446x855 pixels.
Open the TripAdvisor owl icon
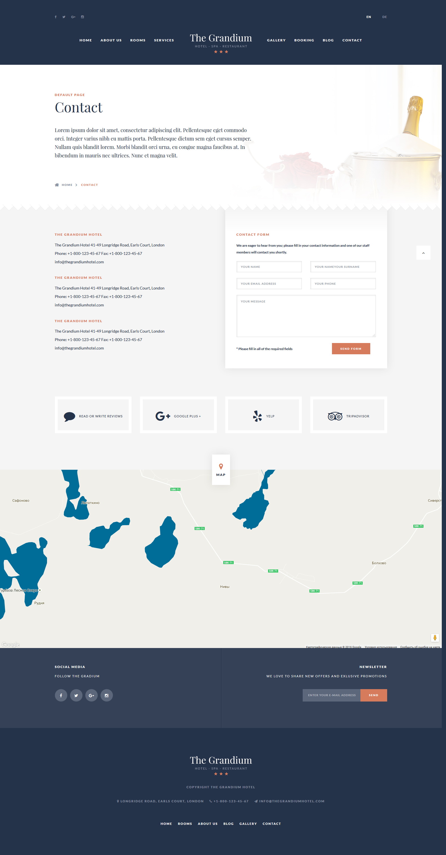[335, 416]
